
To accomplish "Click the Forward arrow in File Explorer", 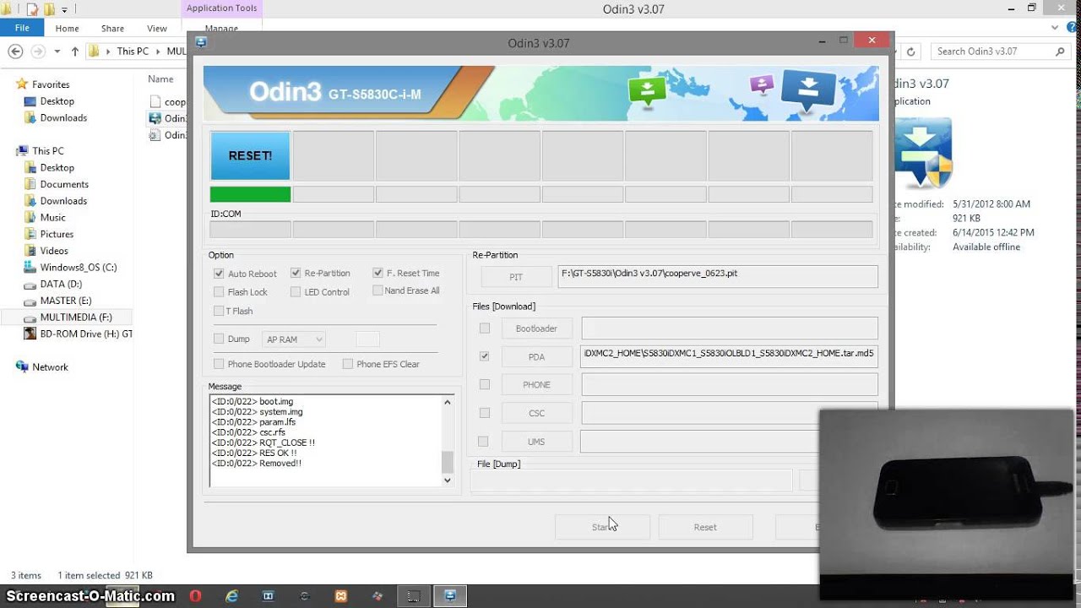I will click(x=38, y=52).
